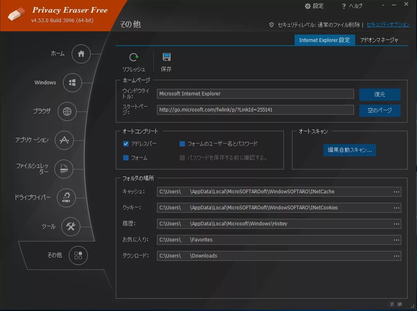Click the Privacy Eraser Free title text

[x=70, y=10]
